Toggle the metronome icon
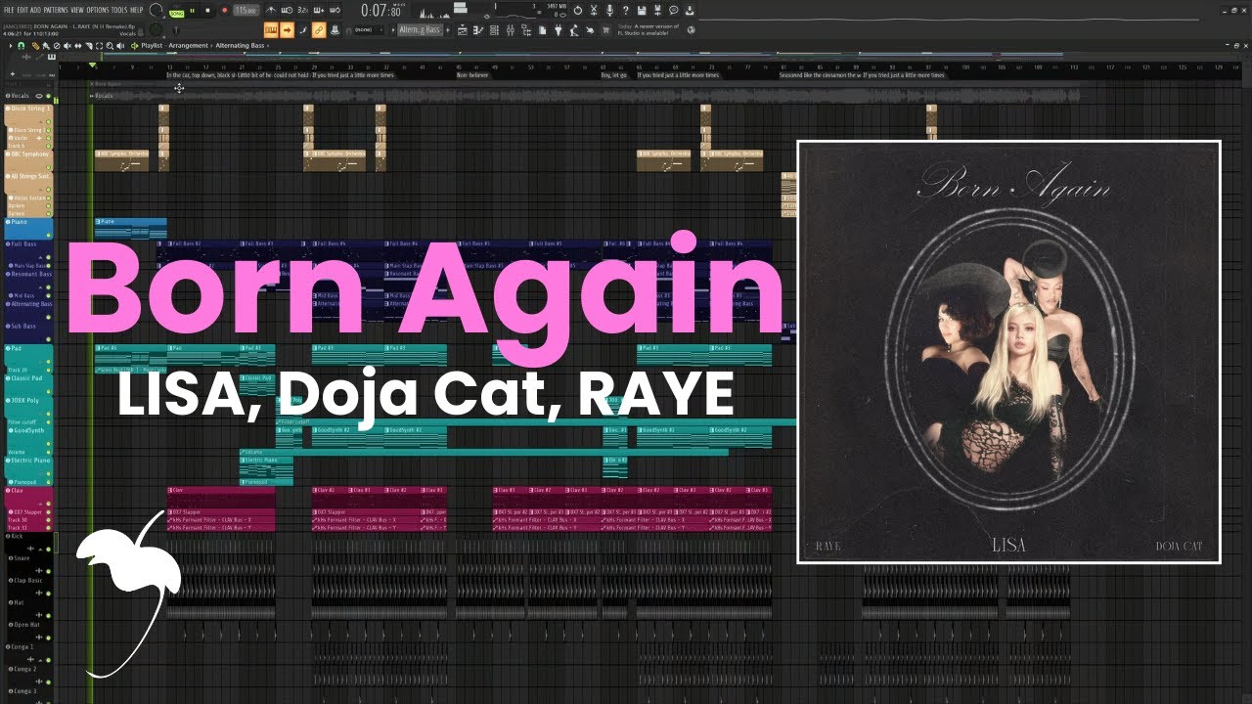 point(271,10)
